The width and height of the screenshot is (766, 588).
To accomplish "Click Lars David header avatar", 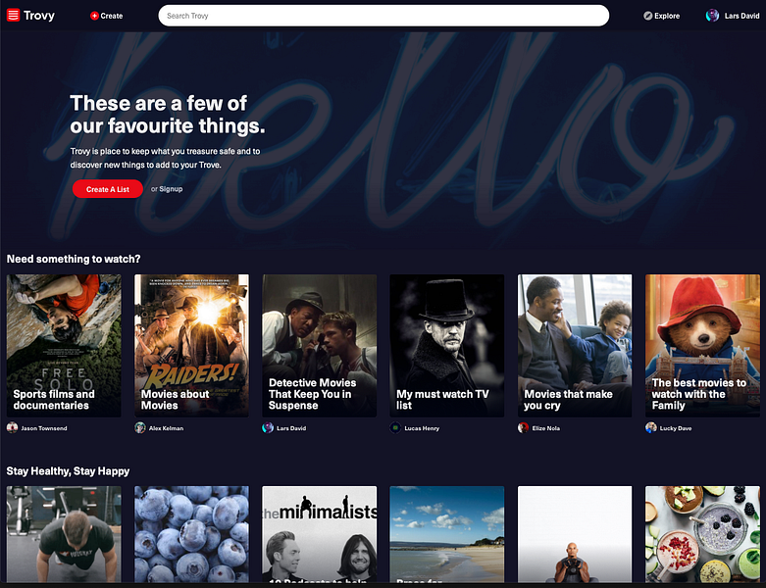I will [x=712, y=16].
